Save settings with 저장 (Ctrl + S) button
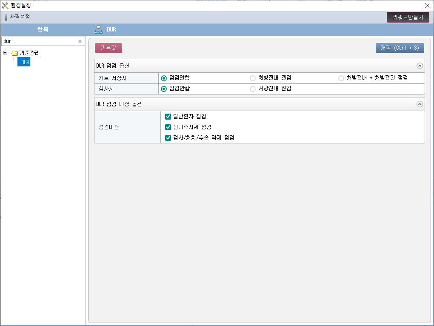Viewport: 434px width, 326px height. 400,48
